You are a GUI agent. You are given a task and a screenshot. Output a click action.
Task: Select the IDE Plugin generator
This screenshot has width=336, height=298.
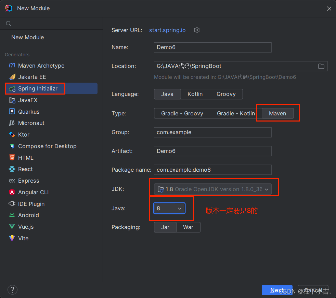click(51, 203)
